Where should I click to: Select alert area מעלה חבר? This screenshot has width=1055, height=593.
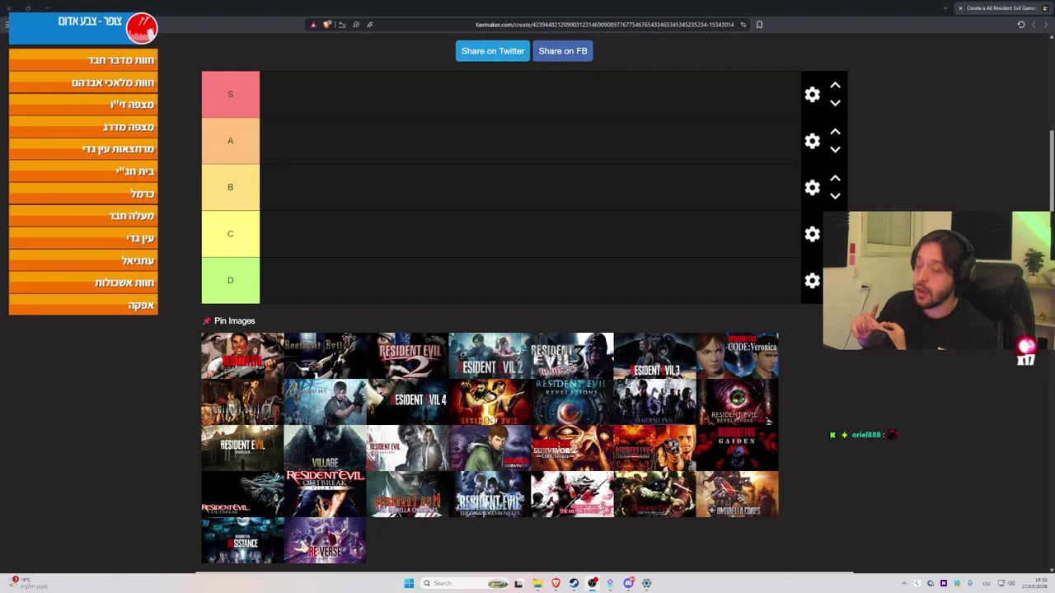(83, 216)
